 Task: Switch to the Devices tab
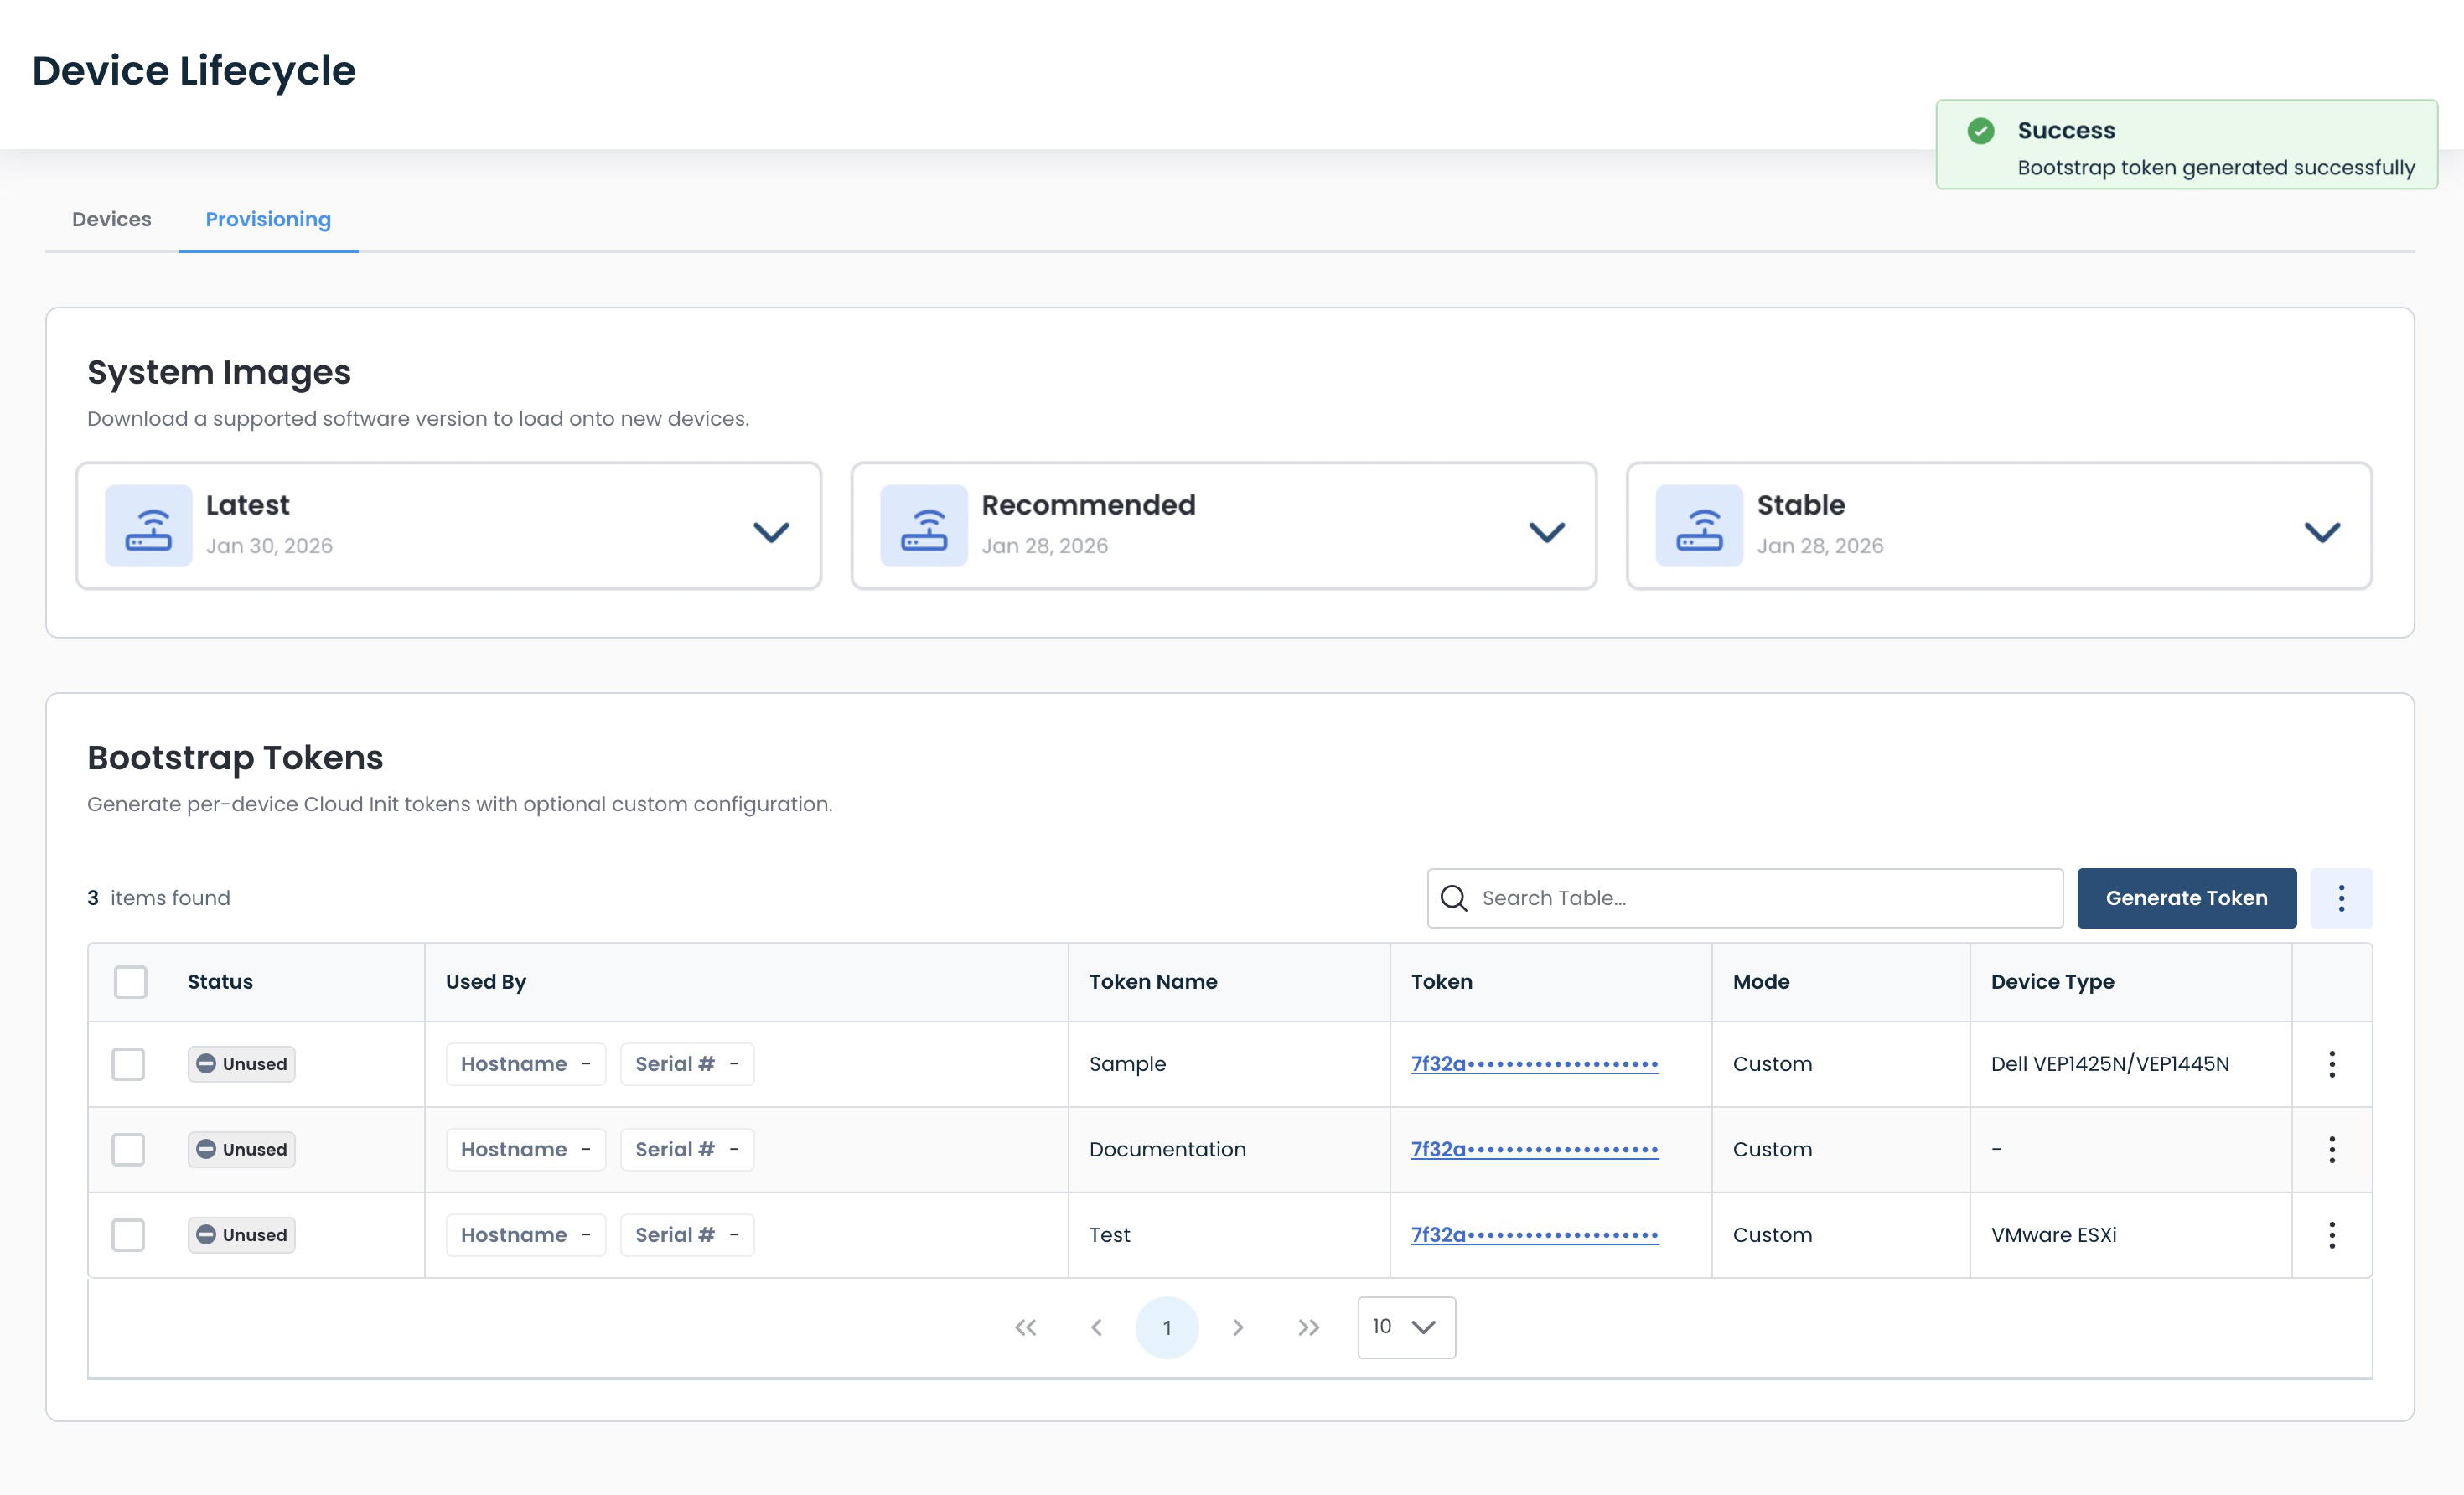point(112,219)
